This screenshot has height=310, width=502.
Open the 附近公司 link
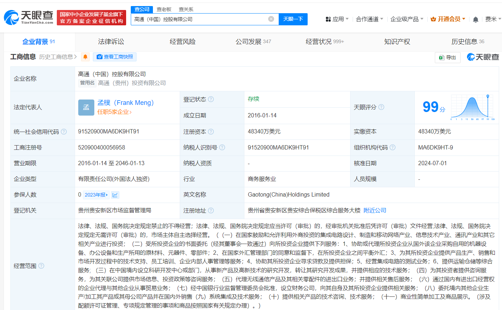pos(374,210)
